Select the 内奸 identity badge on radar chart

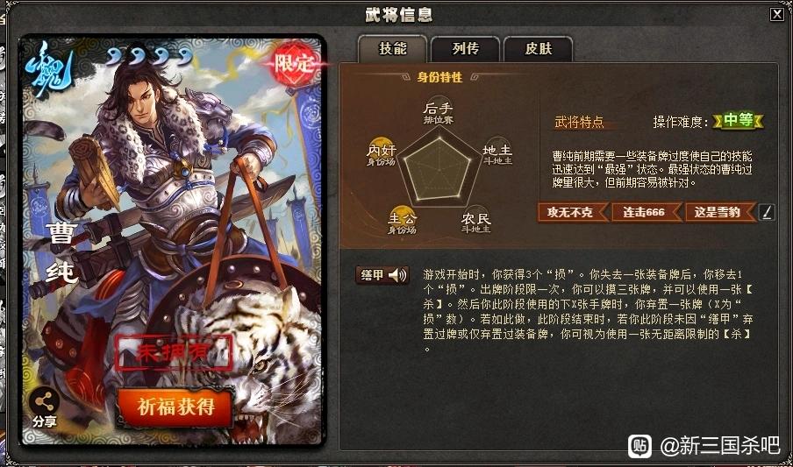click(381, 152)
